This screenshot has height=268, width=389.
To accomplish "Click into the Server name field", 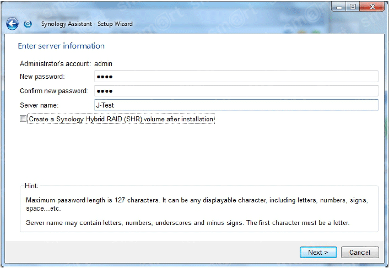I will [236, 105].
